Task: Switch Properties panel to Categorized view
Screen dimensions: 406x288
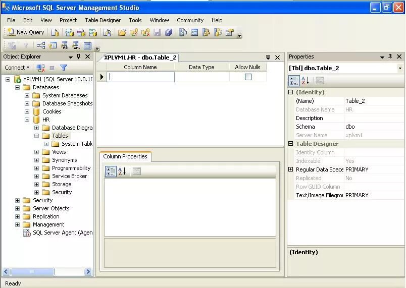Action: click(x=294, y=81)
